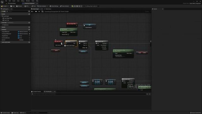Toggle visibility eye for OriginalMaterial variable
Screen dimensions: 202x114
pyautogui.click(x=29, y=32)
